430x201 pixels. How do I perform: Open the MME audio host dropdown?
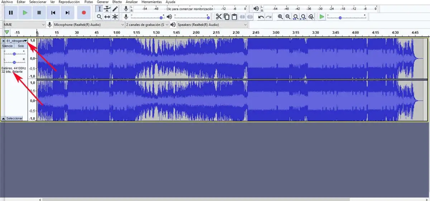[x=24, y=25]
